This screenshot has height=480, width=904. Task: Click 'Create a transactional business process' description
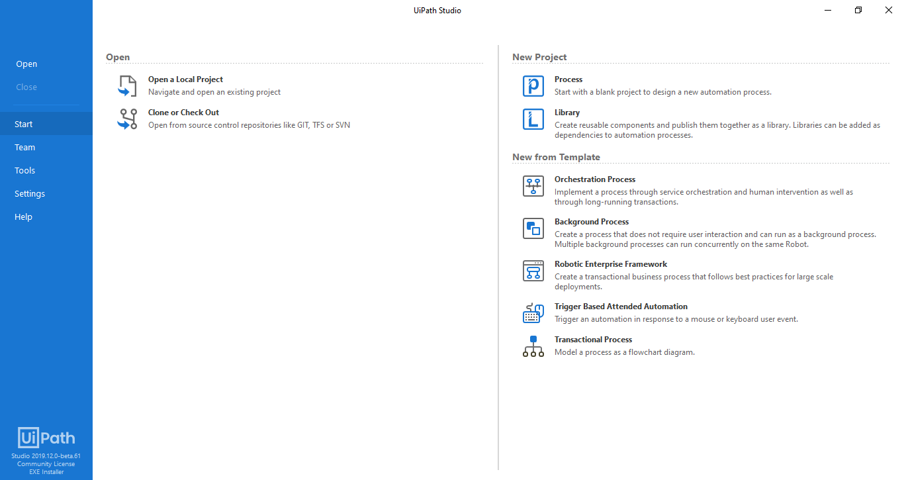(694, 281)
